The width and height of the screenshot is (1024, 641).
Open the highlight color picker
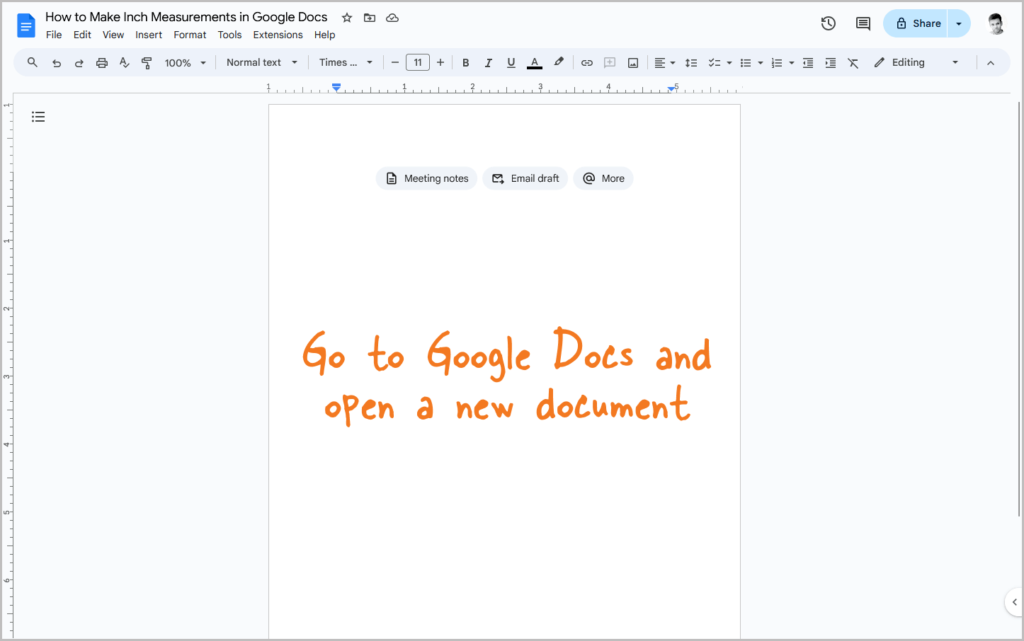tap(559, 63)
